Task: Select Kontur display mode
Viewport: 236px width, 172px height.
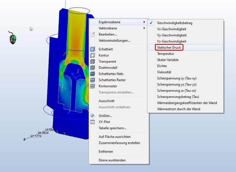Action: tap(119, 55)
